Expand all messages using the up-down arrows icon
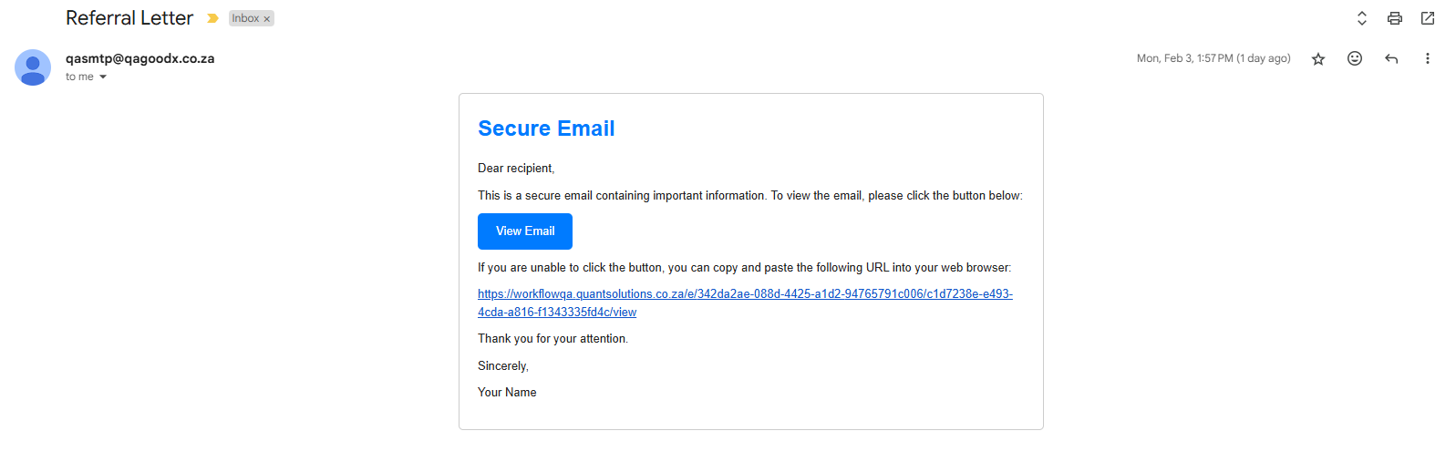The width and height of the screenshot is (1456, 462). [x=1361, y=18]
